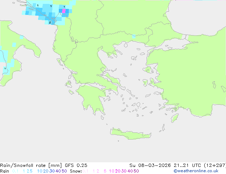Pick the 40 value in Snow legend
The image size is (226, 174).
pyautogui.click(x=130, y=171)
